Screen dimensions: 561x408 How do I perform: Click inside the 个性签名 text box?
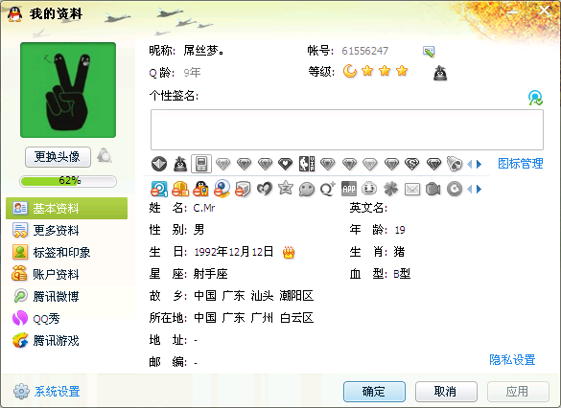coord(347,129)
